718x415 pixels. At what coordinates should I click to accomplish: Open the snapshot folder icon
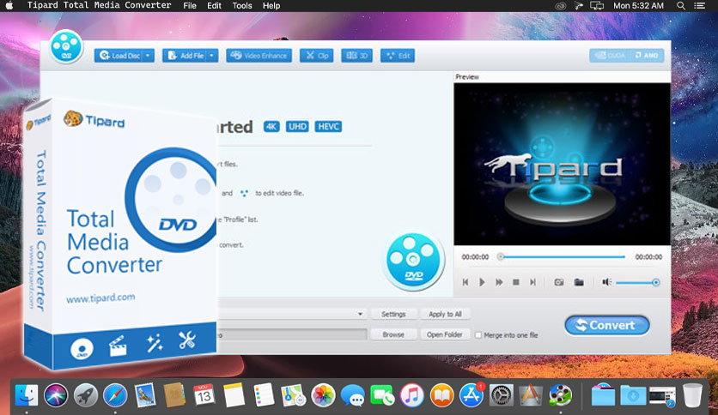point(579,282)
